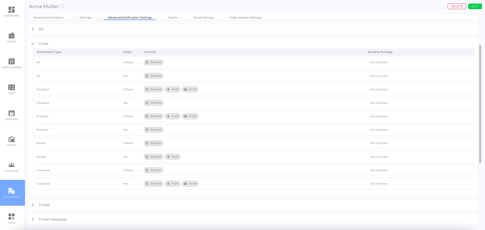Click the Codes icon in sidebar
This screenshot has height=230, width=485.
coord(11,217)
